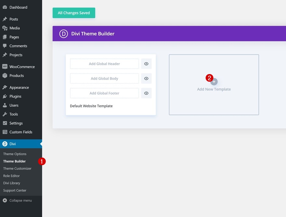
Task: Click the Custom Fields grid icon
Action: pos(5,132)
